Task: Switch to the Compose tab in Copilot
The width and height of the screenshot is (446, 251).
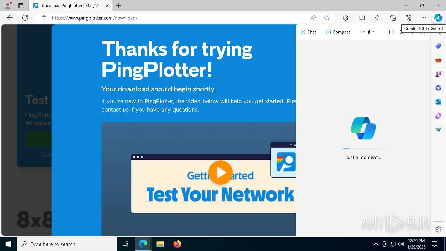Action: (x=338, y=32)
